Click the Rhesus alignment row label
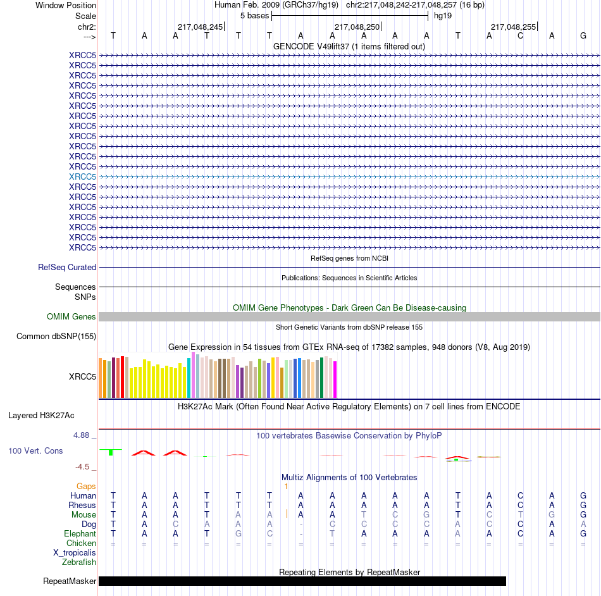This screenshot has width=601, height=596. 82,505
